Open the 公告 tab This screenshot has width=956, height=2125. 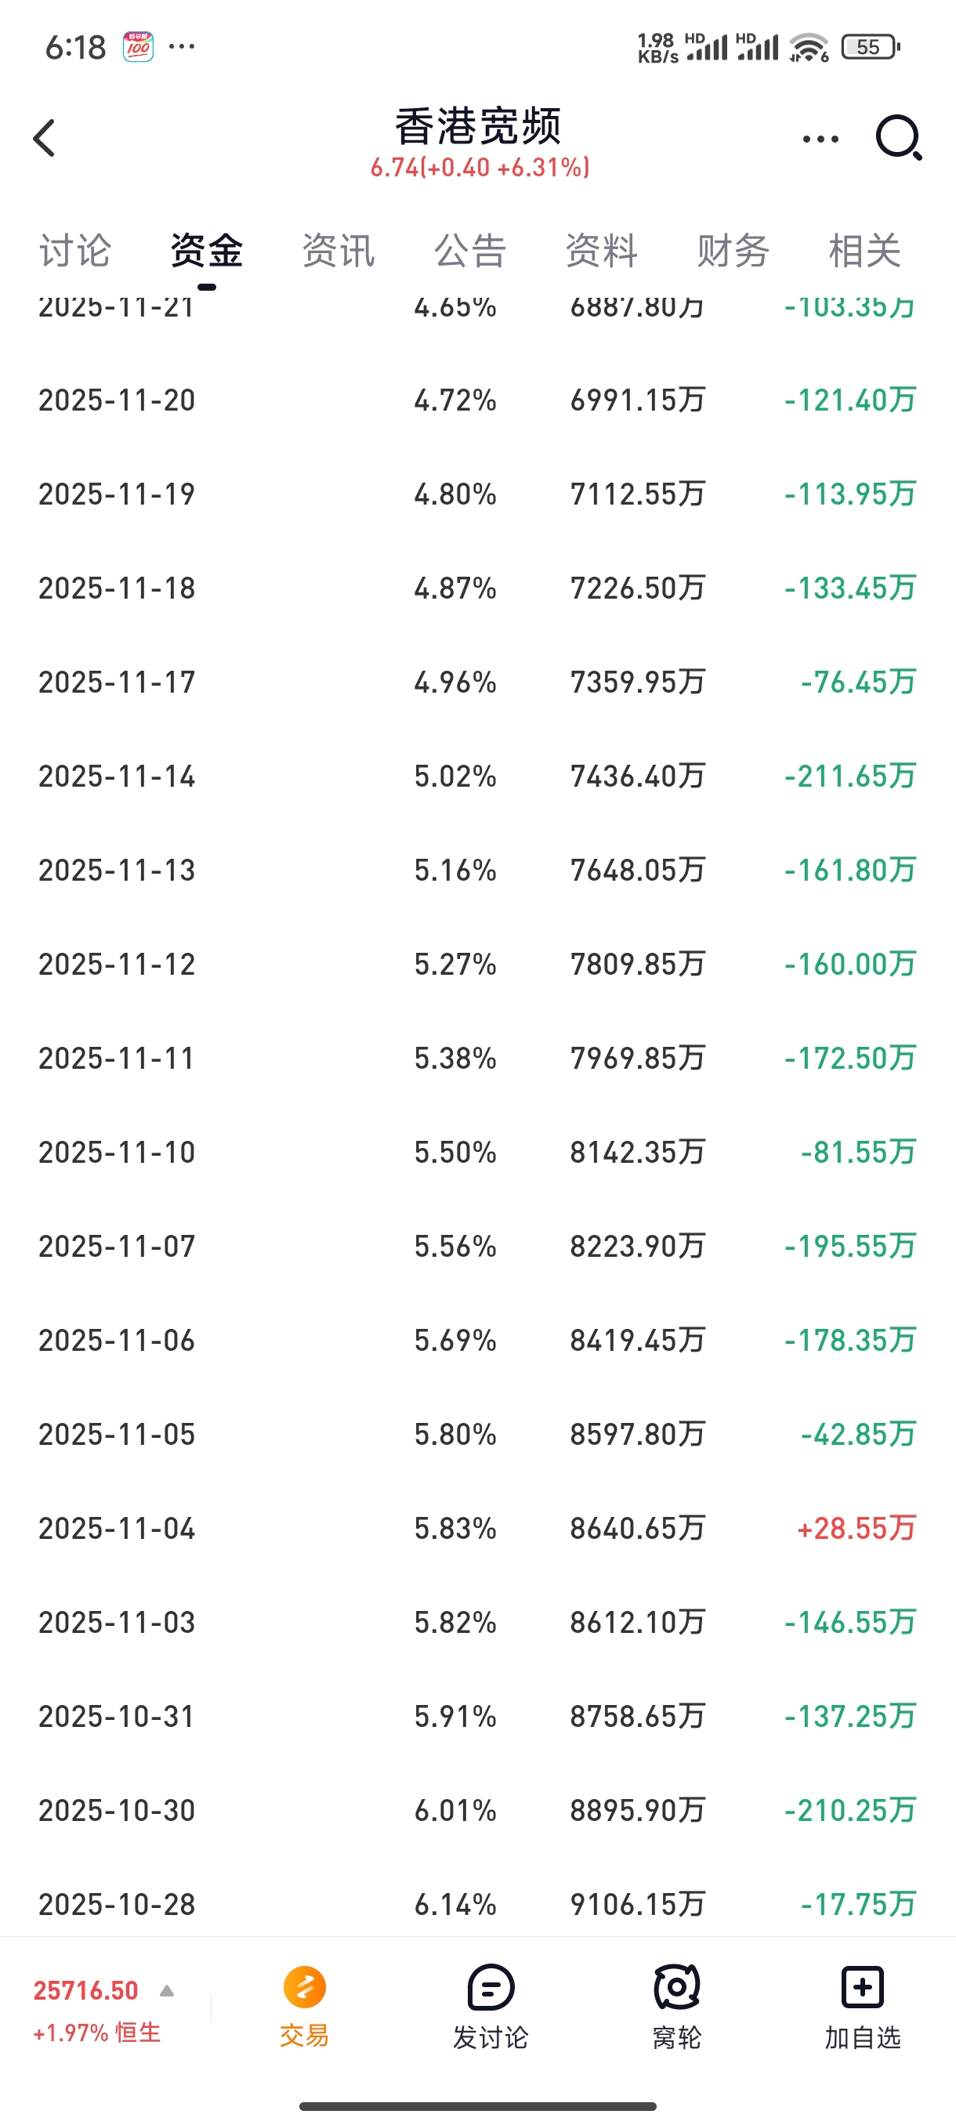point(470,251)
